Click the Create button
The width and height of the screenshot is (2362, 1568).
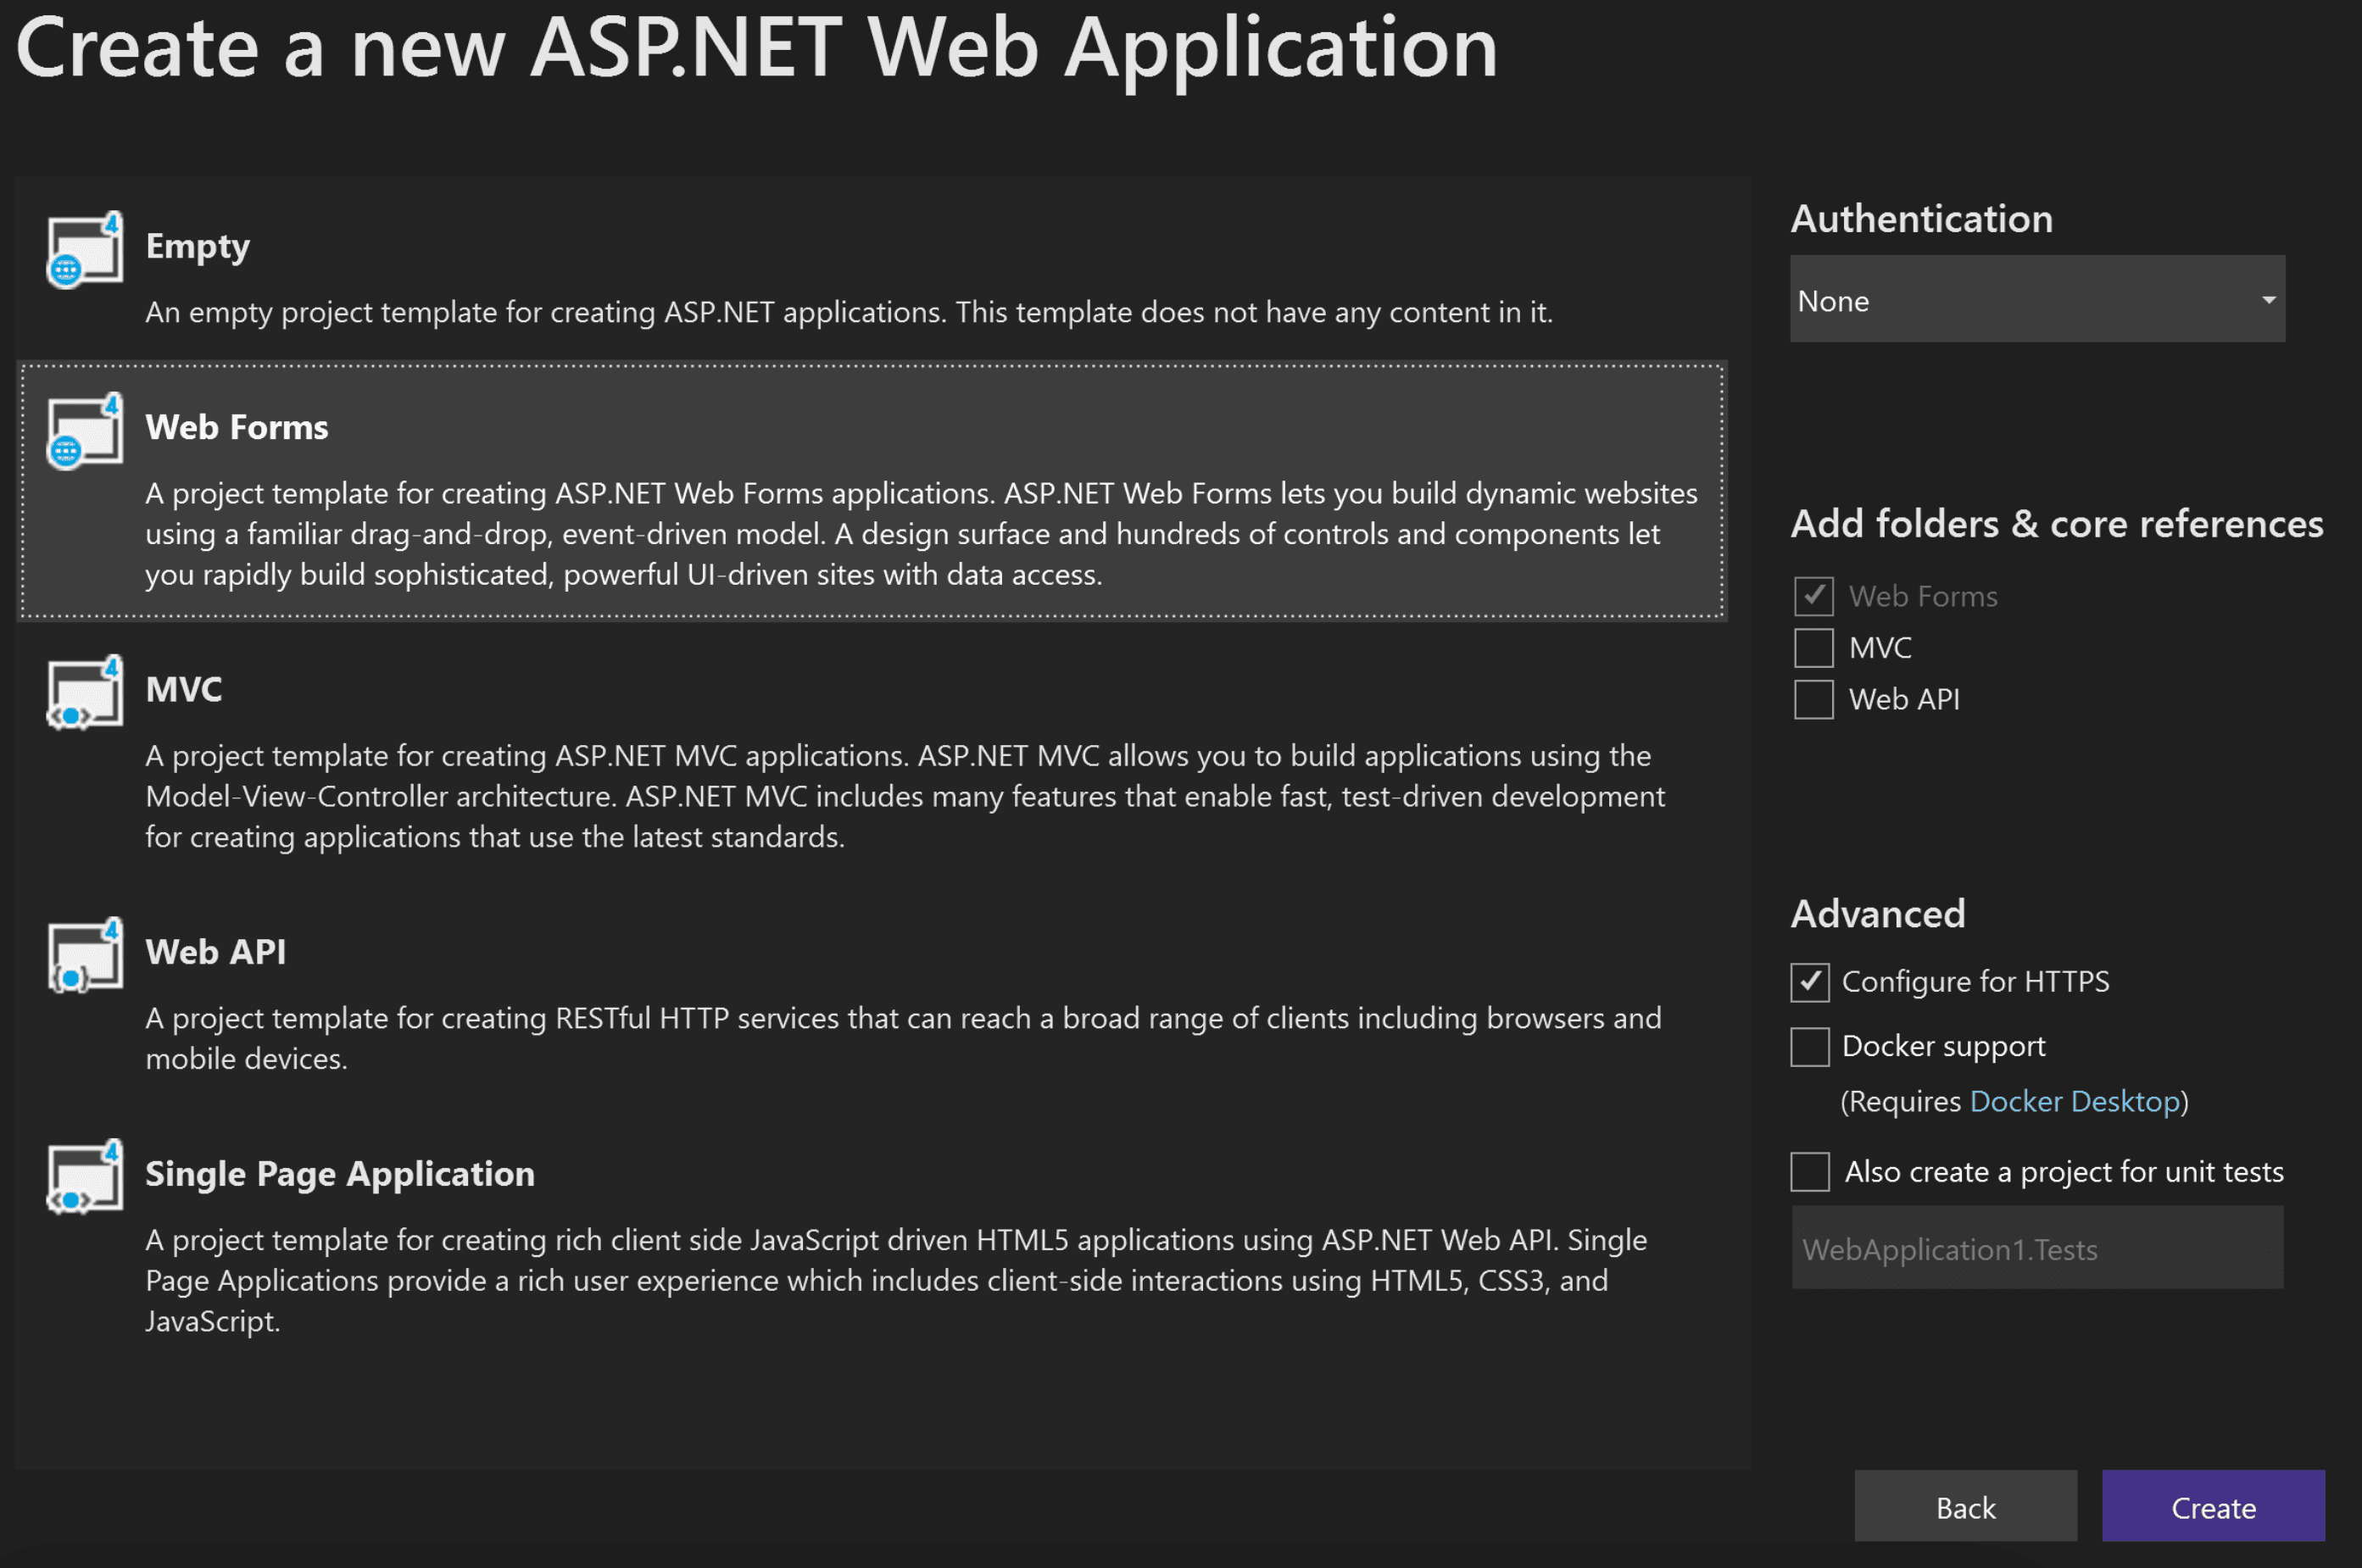pos(2213,1506)
